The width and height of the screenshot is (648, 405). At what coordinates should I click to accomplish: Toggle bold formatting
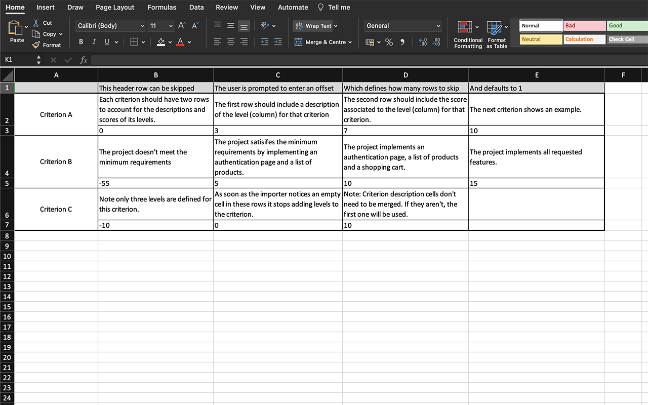tap(80, 42)
